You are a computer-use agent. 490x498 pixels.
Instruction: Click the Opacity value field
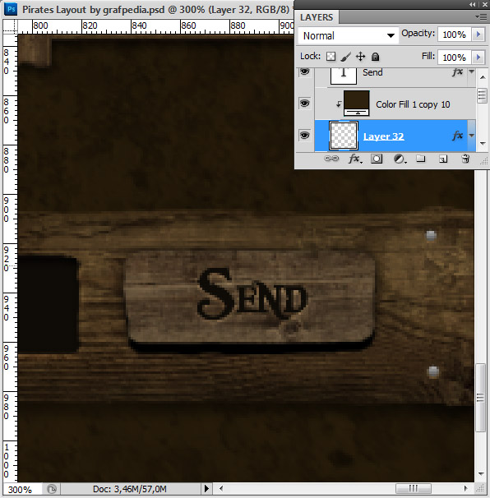(x=455, y=35)
